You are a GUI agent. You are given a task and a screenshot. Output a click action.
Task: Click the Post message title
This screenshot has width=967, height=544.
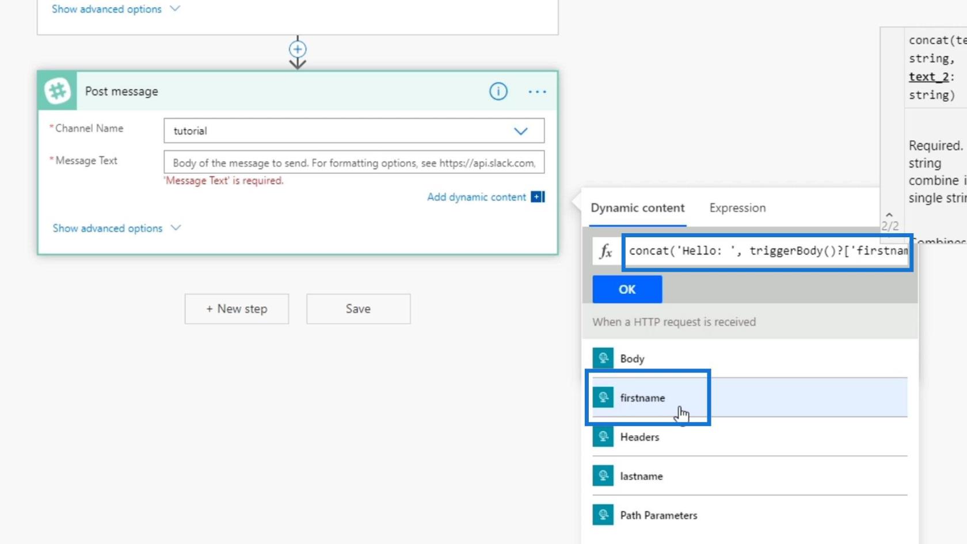coord(121,92)
